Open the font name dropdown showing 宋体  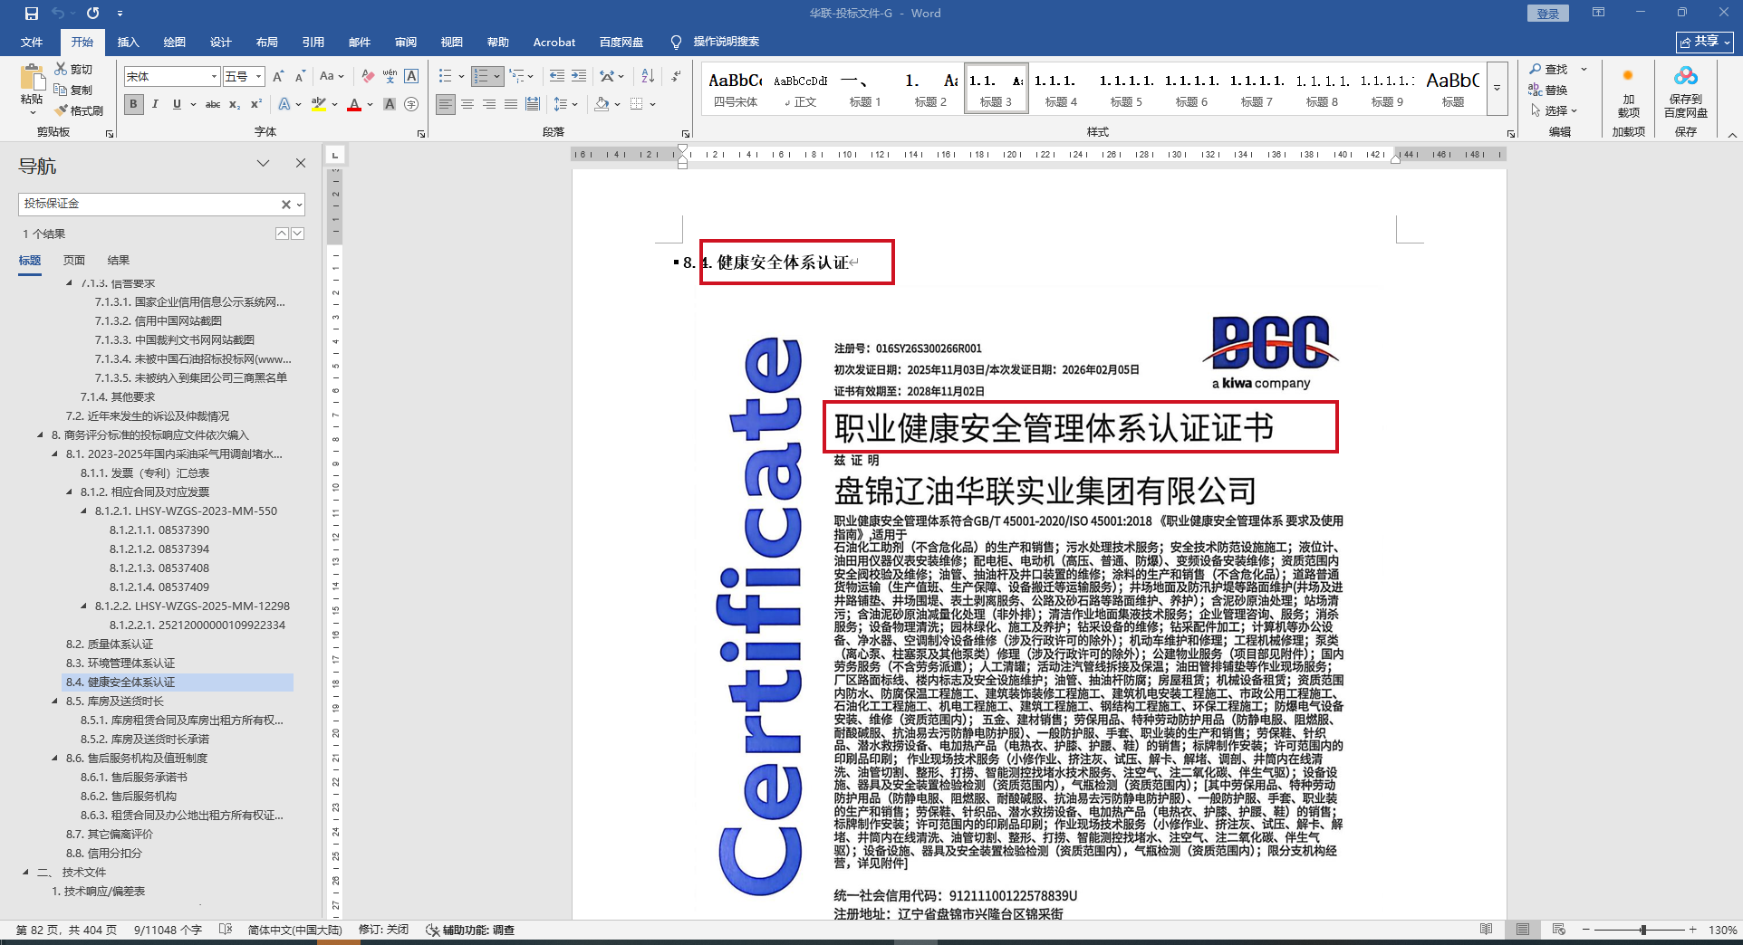tap(214, 77)
